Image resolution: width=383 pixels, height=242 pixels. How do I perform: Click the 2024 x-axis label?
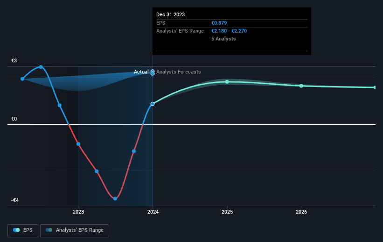153,212
